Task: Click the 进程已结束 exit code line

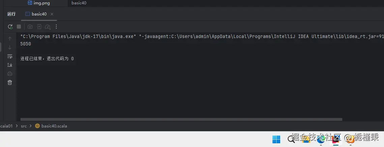Action: [47, 59]
